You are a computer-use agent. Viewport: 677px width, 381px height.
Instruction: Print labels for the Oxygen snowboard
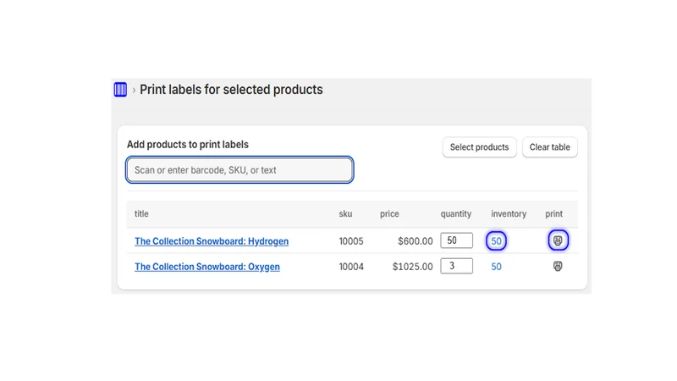pyautogui.click(x=558, y=266)
